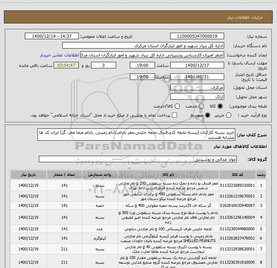Select the کالا/خدمت radio button
The height and width of the screenshot is (268, 277).
click(177, 106)
